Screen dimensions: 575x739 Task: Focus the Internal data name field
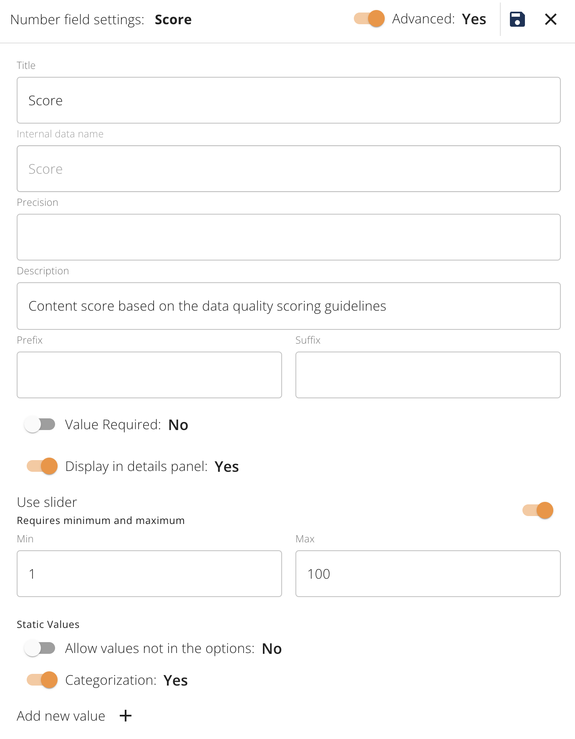pos(288,169)
